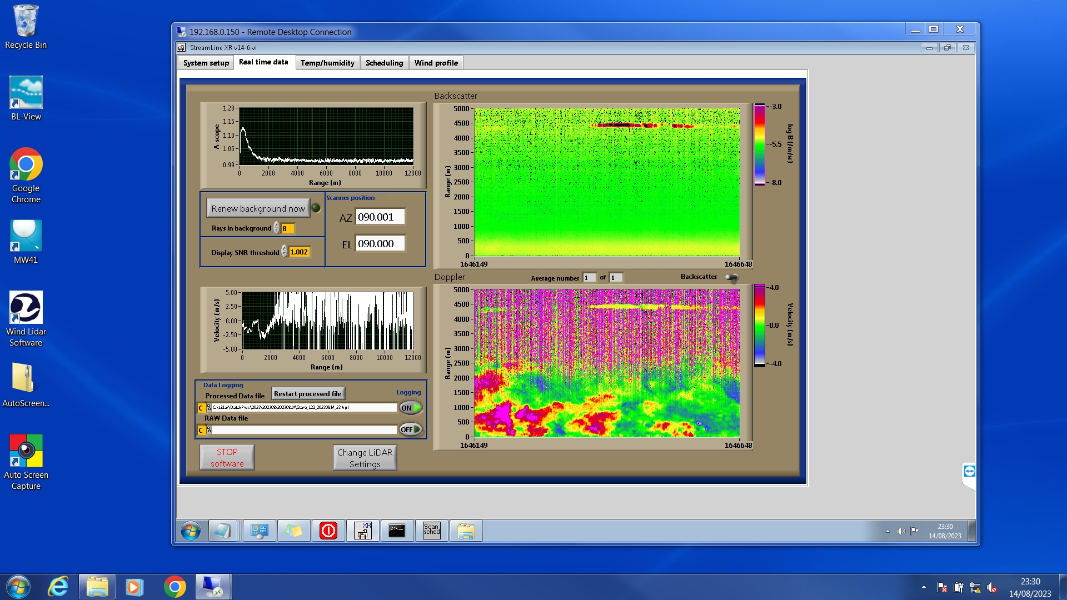This screenshot has height=600, width=1067.
Task: Open the Scan sched taskbar icon
Action: (431, 531)
